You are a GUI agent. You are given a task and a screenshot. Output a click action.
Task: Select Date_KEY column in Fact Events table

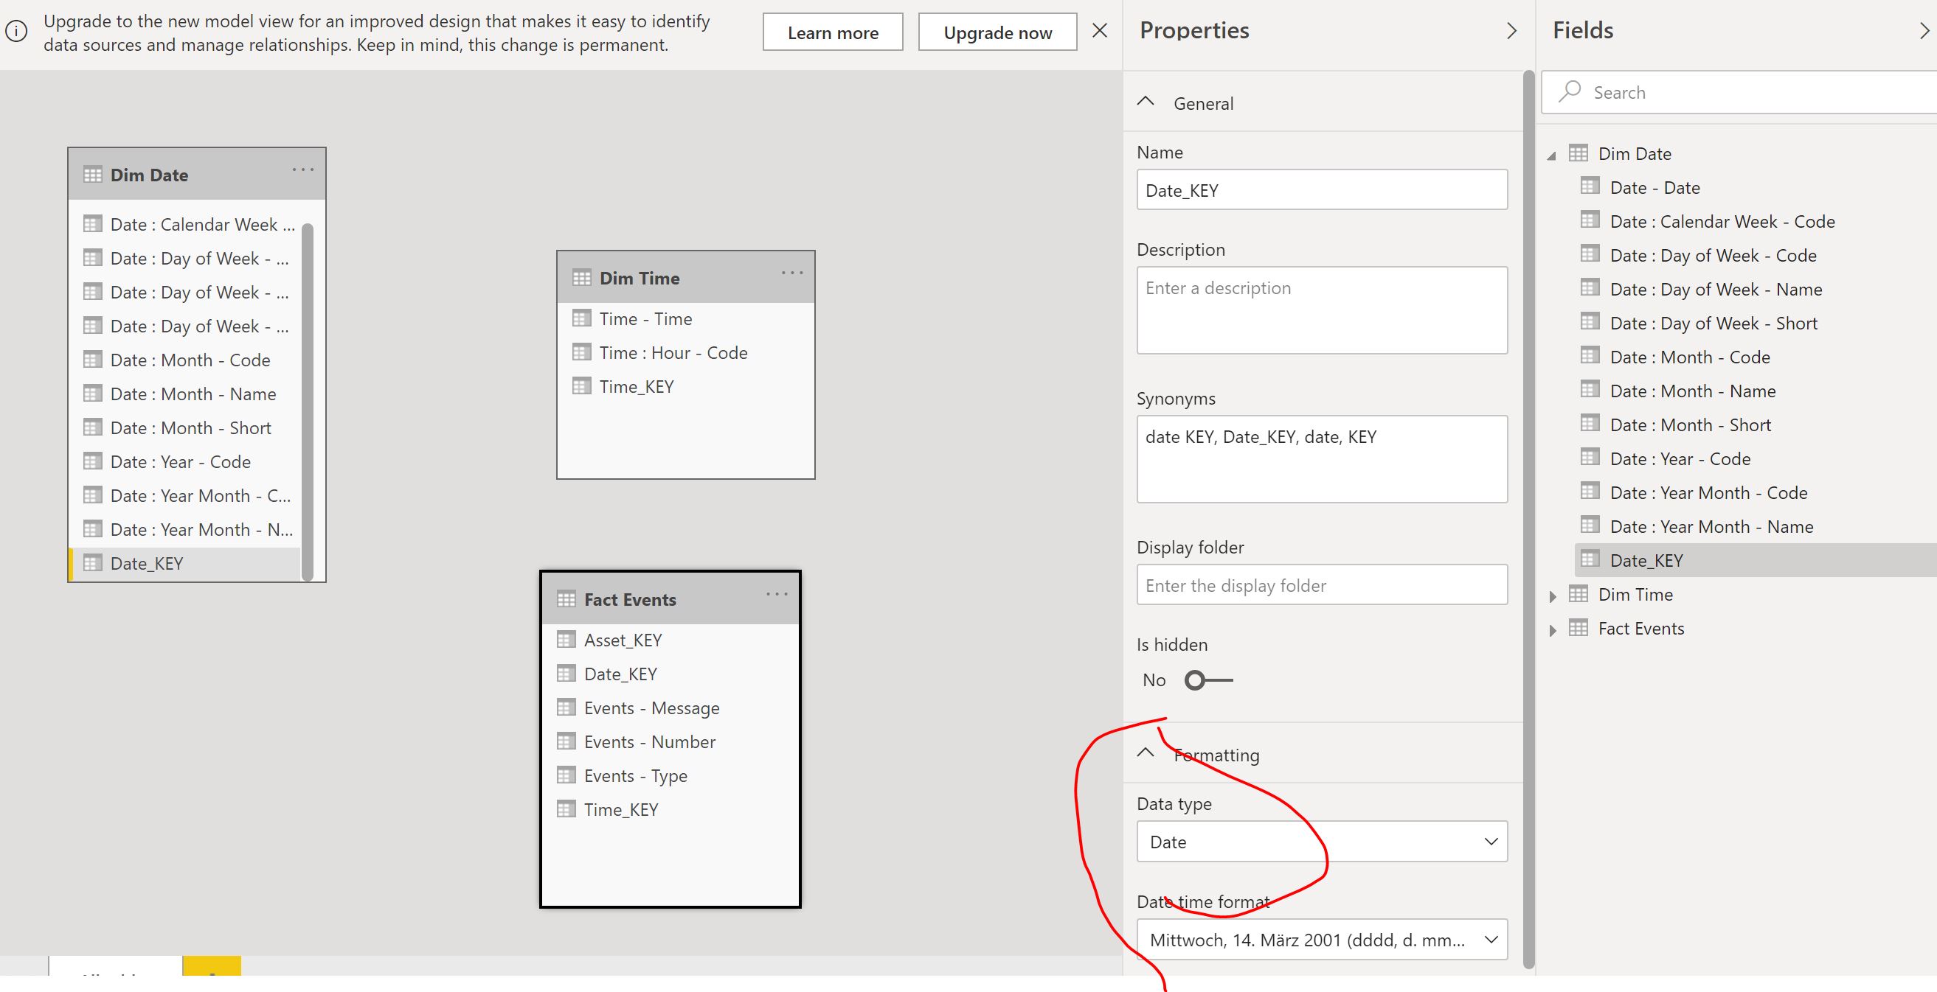tap(620, 674)
